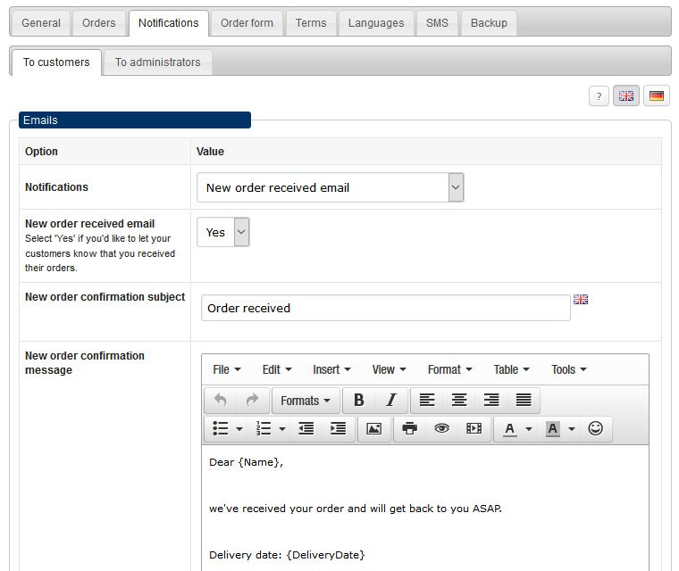Switch to the SMS tab

click(x=437, y=23)
